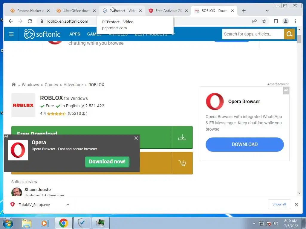
Task: Close the Opera popup ad
Action: coord(136,138)
